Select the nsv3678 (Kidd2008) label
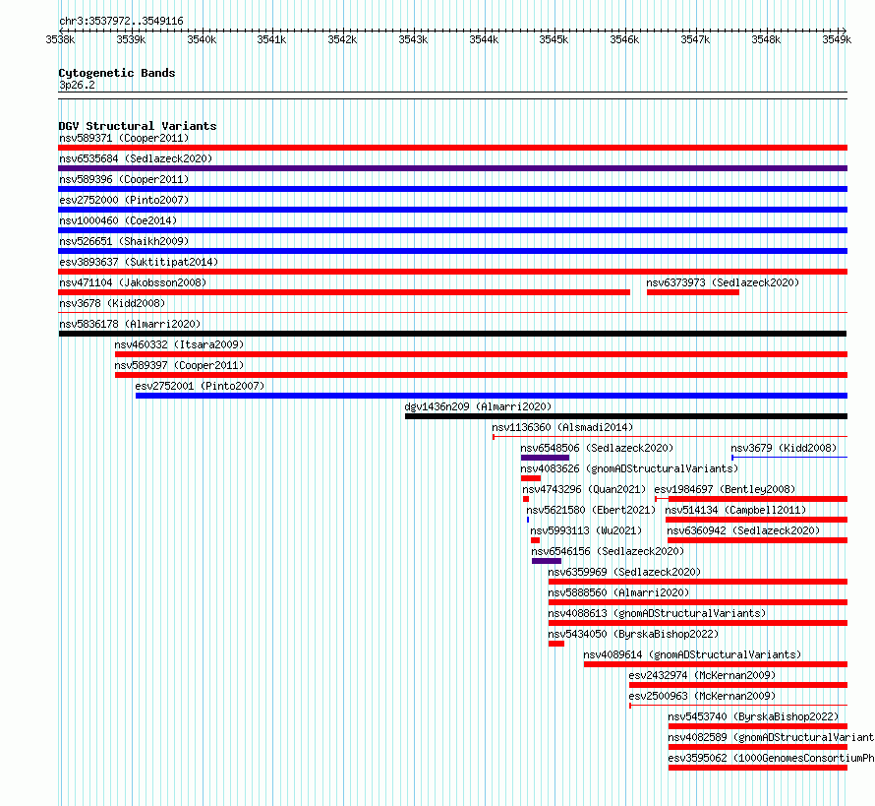The image size is (875, 806). click(x=112, y=303)
